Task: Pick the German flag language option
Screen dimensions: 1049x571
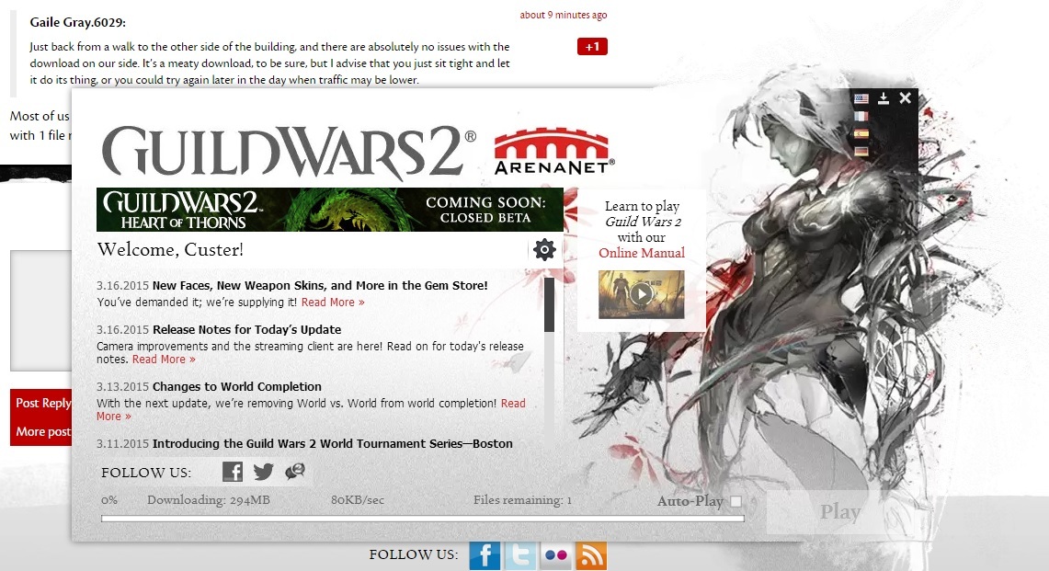Action: pyautogui.click(x=861, y=152)
